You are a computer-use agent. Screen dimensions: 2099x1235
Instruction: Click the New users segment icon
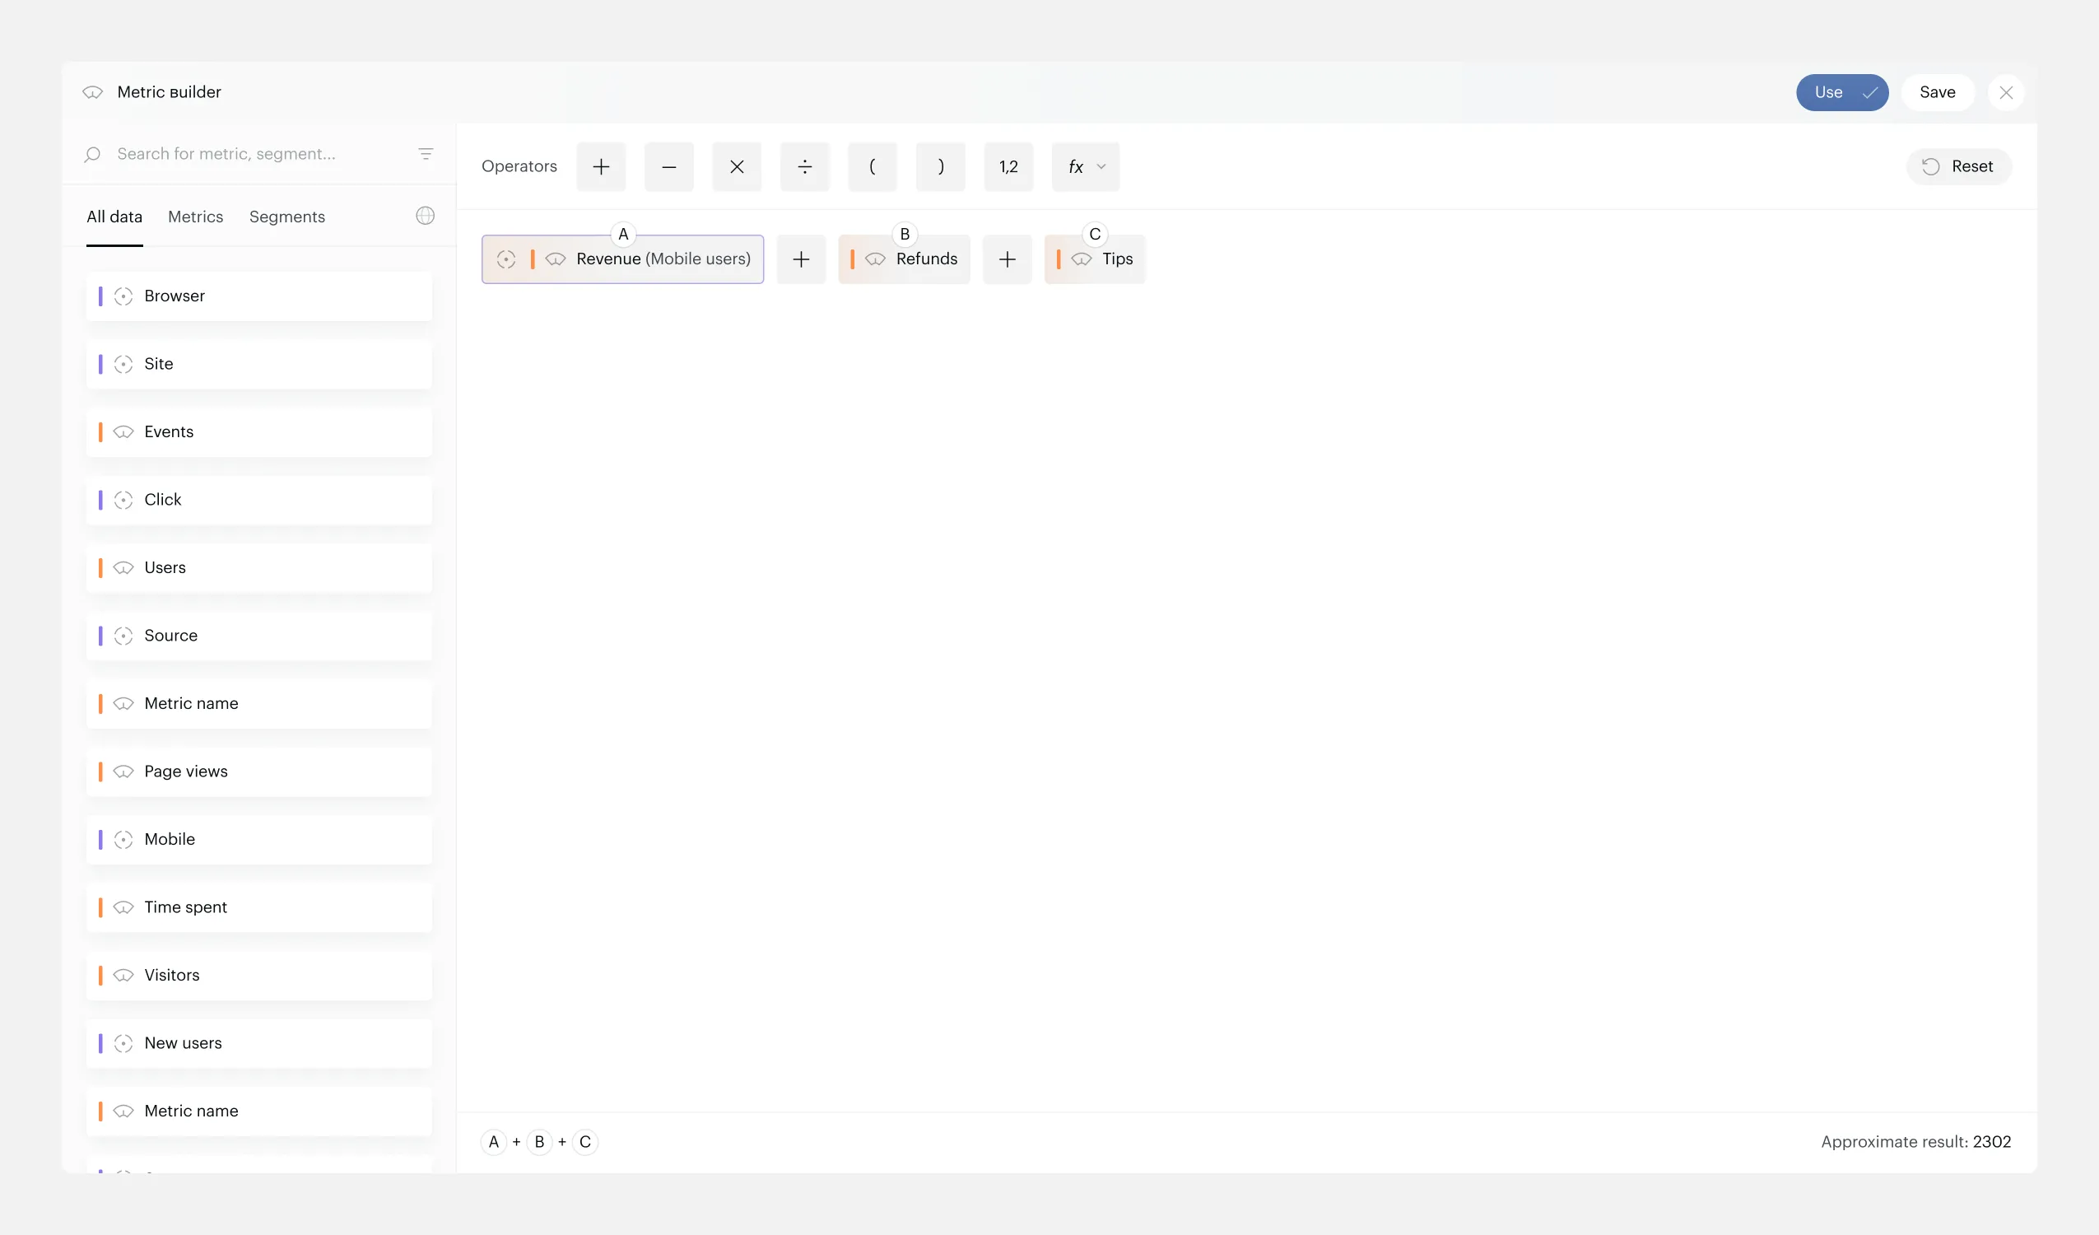tap(123, 1043)
